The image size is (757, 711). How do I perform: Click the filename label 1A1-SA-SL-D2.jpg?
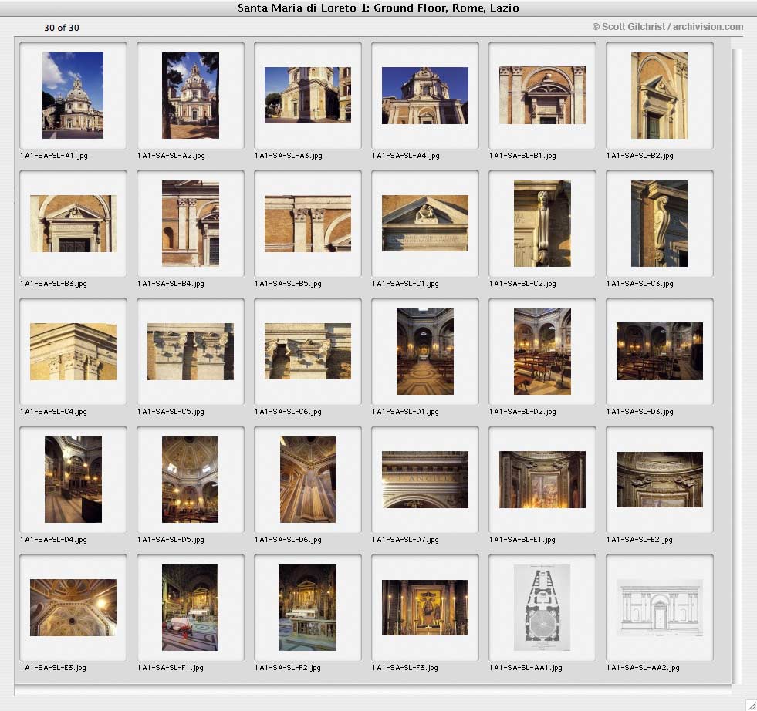[x=522, y=412]
